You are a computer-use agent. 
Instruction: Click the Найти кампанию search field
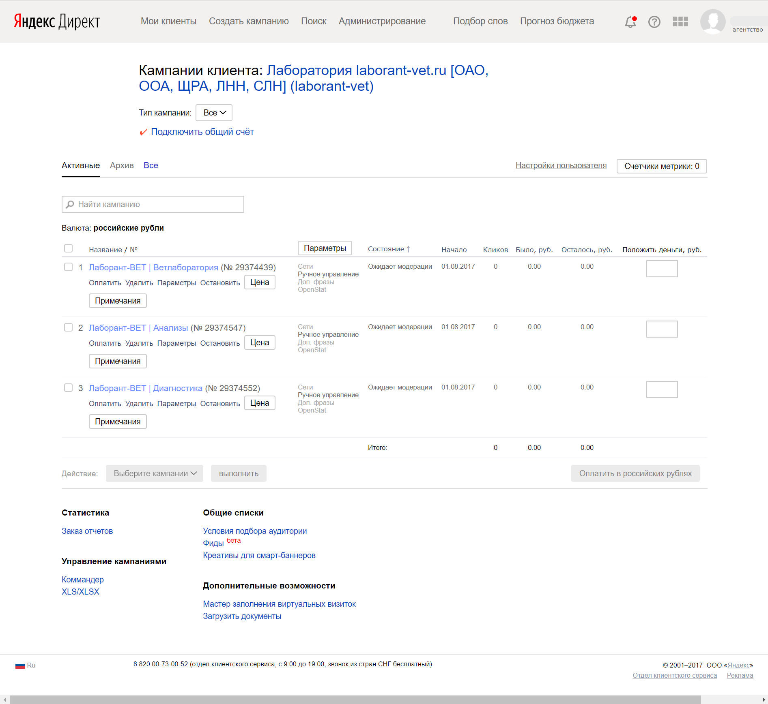click(x=153, y=204)
